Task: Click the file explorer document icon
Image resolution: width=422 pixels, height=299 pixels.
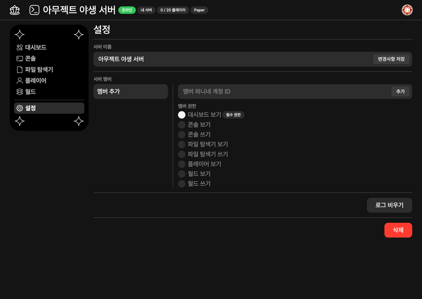Action: click(20, 70)
